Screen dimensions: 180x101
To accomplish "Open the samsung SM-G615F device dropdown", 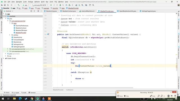I will pos(40,5).
